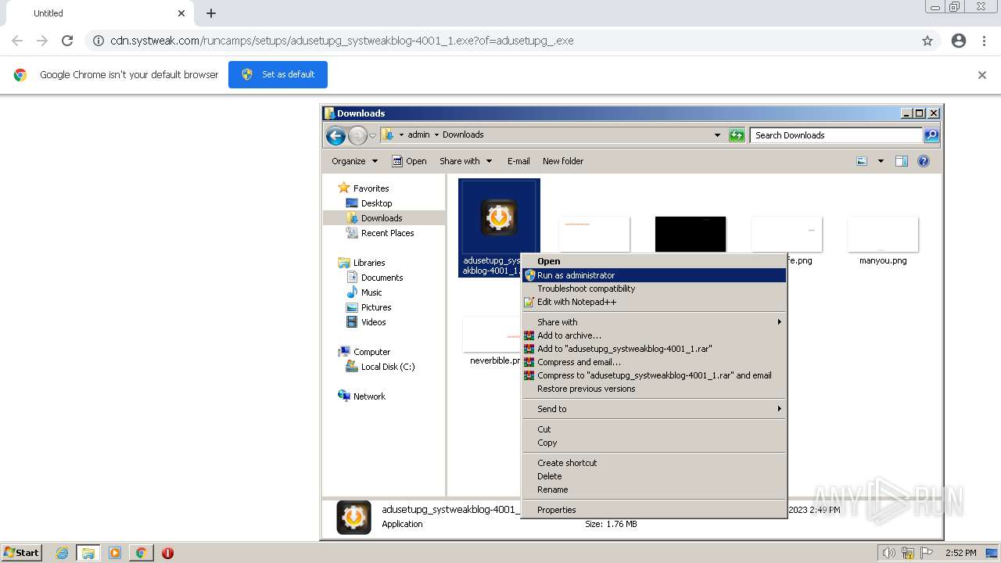Open a new Chrome tab
1001x563 pixels.
pyautogui.click(x=211, y=13)
